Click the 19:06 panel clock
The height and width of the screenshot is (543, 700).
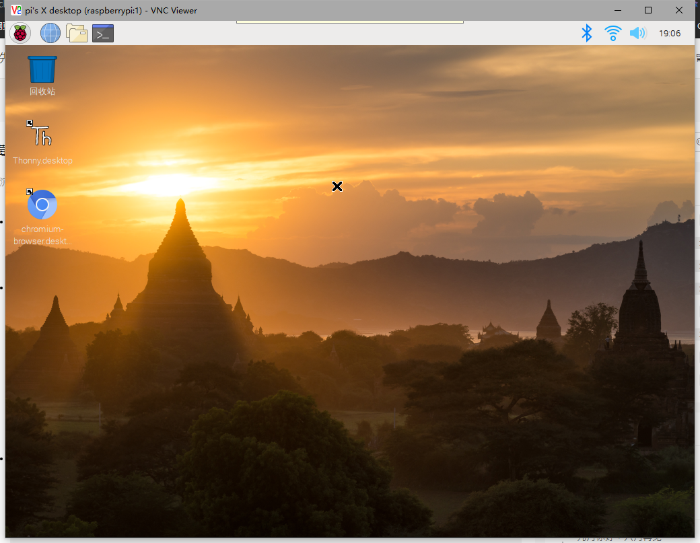670,34
